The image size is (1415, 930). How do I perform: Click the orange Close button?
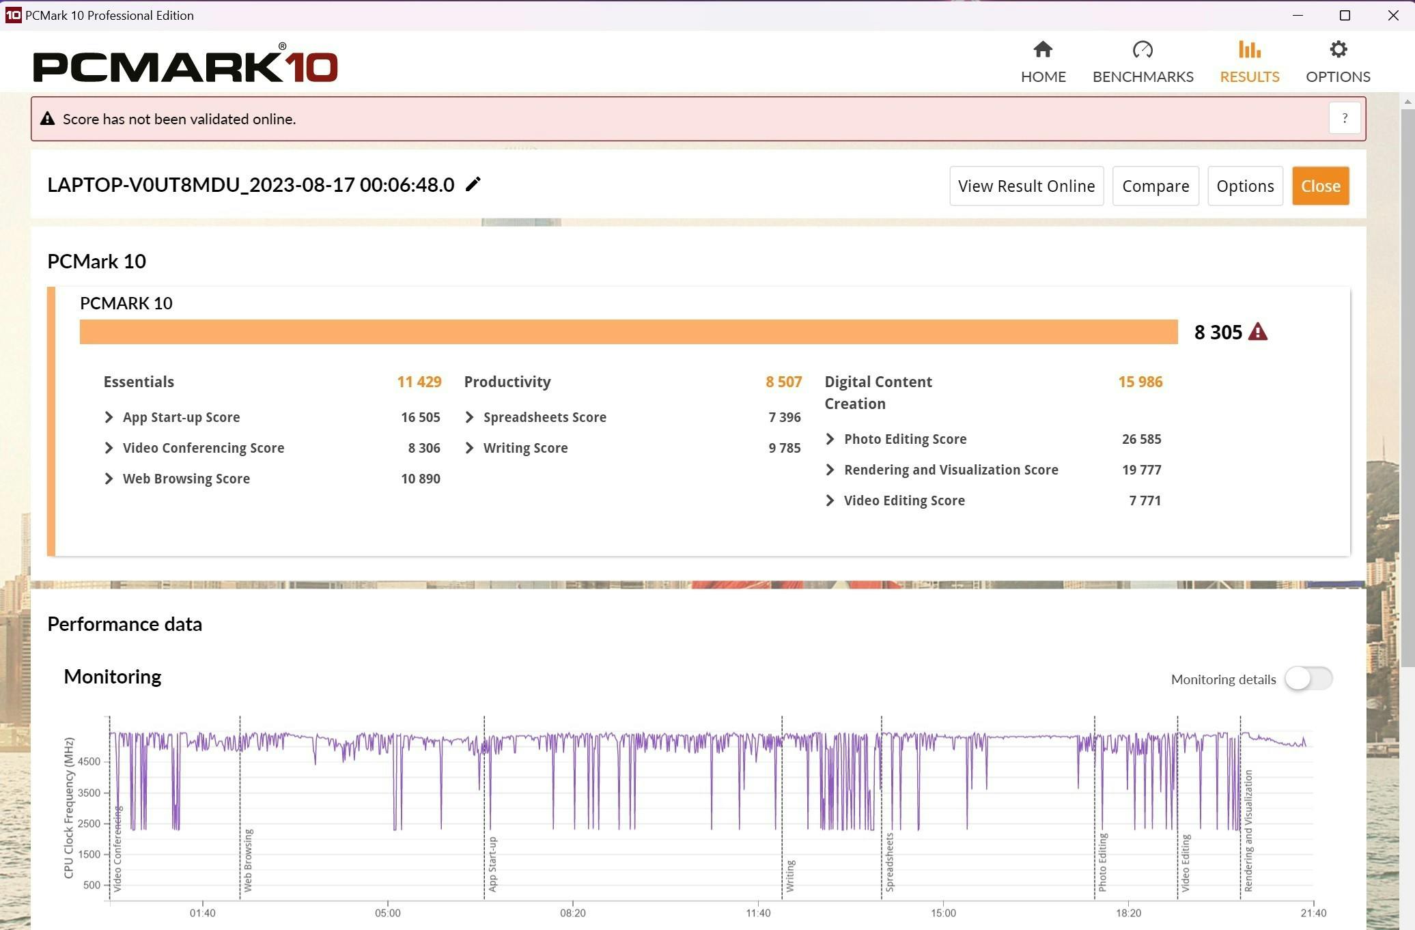(1320, 186)
